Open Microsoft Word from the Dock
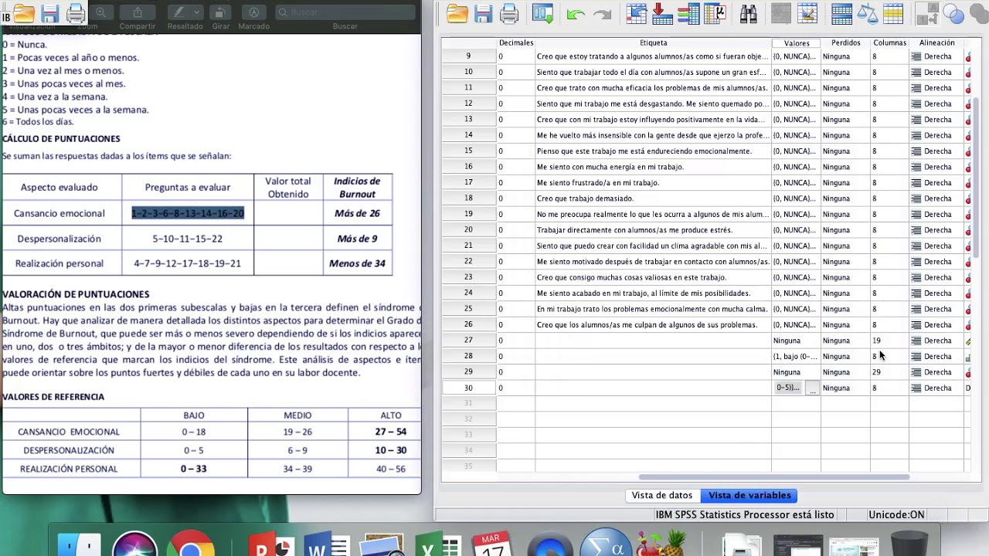Viewport: 989px width, 556px height. tap(326, 544)
